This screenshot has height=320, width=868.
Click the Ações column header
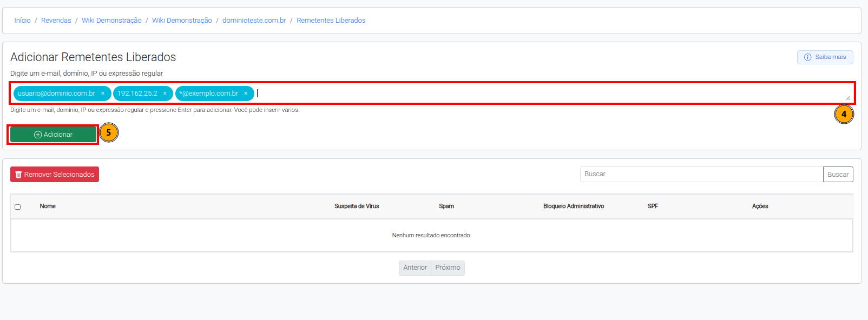(x=760, y=206)
